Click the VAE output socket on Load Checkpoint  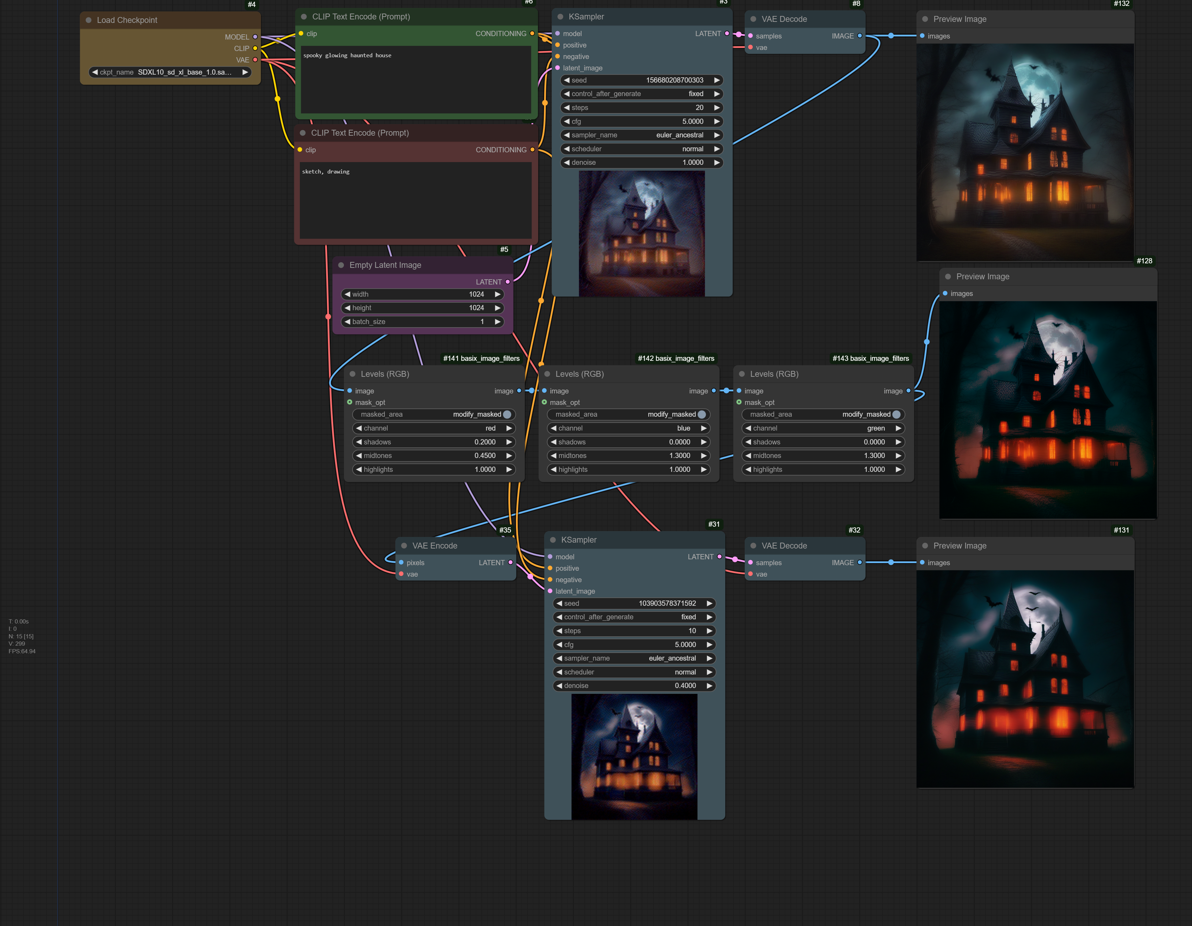[255, 60]
